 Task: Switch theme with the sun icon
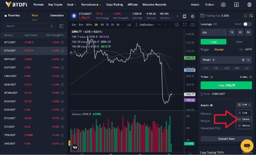[192, 16]
